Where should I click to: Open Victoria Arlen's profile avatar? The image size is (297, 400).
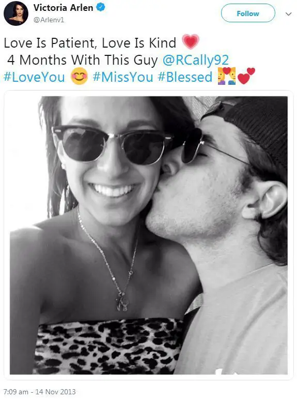tap(16, 13)
